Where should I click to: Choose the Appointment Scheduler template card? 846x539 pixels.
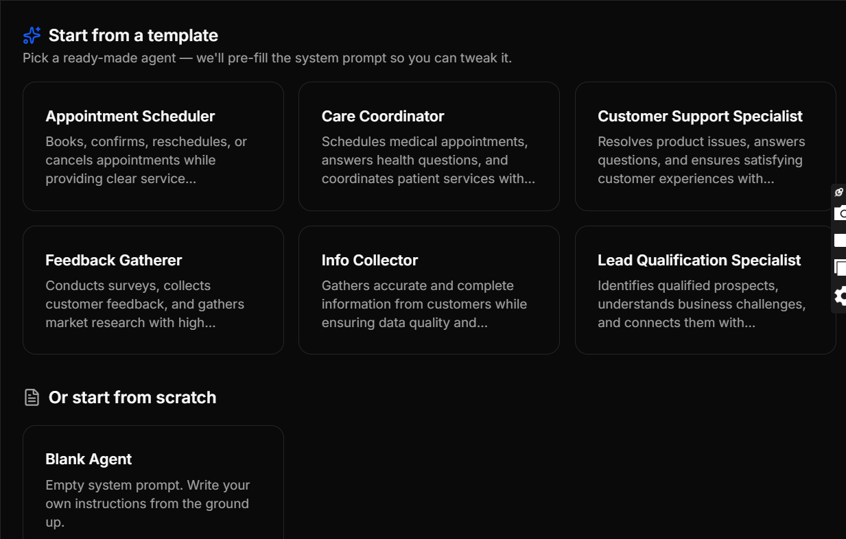click(153, 146)
